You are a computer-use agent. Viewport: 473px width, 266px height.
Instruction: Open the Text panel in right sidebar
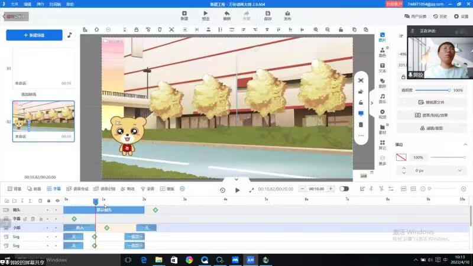[382, 67]
